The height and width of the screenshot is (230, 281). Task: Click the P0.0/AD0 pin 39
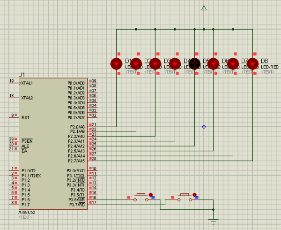(93, 81)
